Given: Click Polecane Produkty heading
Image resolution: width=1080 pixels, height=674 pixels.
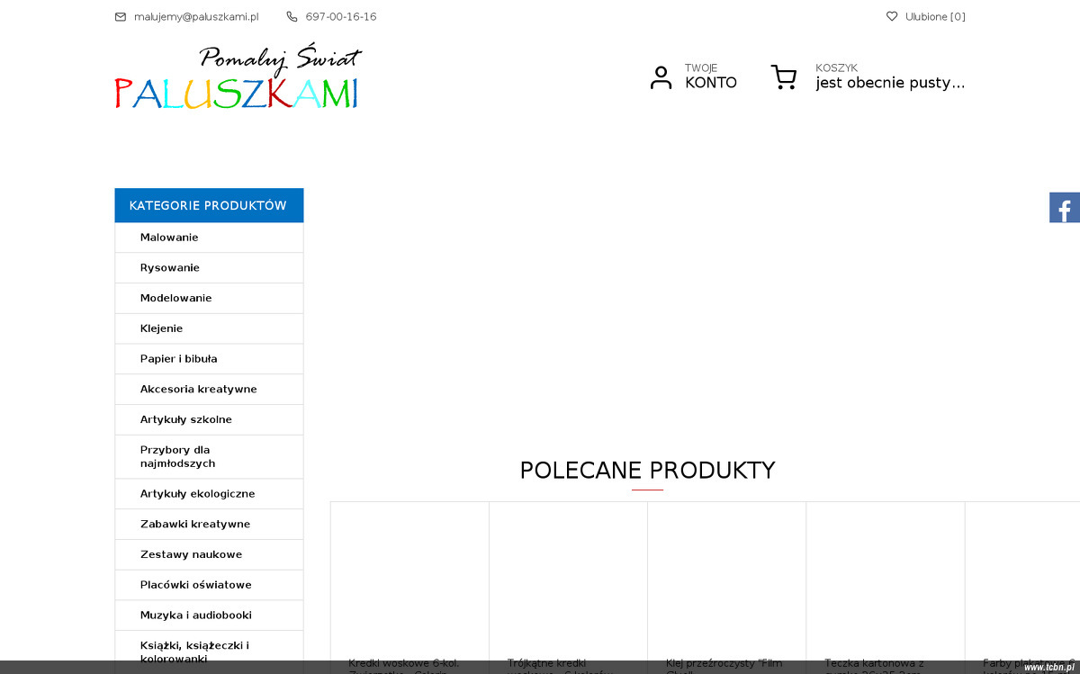Looking at the screenshot, I should coord(647,471).
